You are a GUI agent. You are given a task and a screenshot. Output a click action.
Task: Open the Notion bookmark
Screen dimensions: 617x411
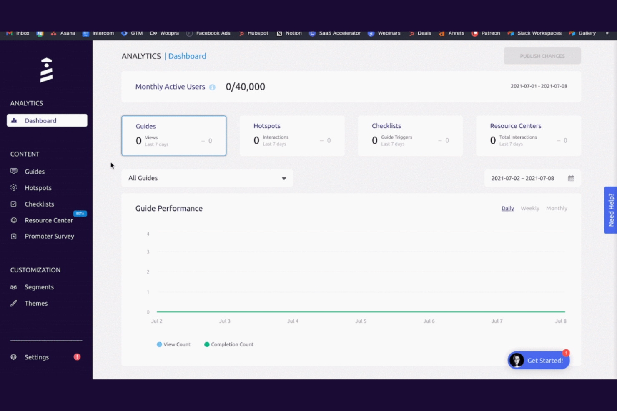(x=289, y=33)
